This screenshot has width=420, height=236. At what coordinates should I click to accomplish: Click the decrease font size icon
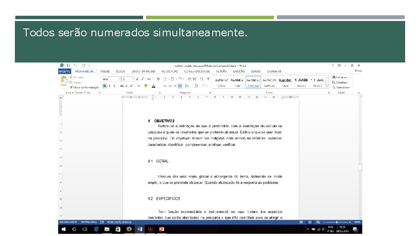(143, 79)
